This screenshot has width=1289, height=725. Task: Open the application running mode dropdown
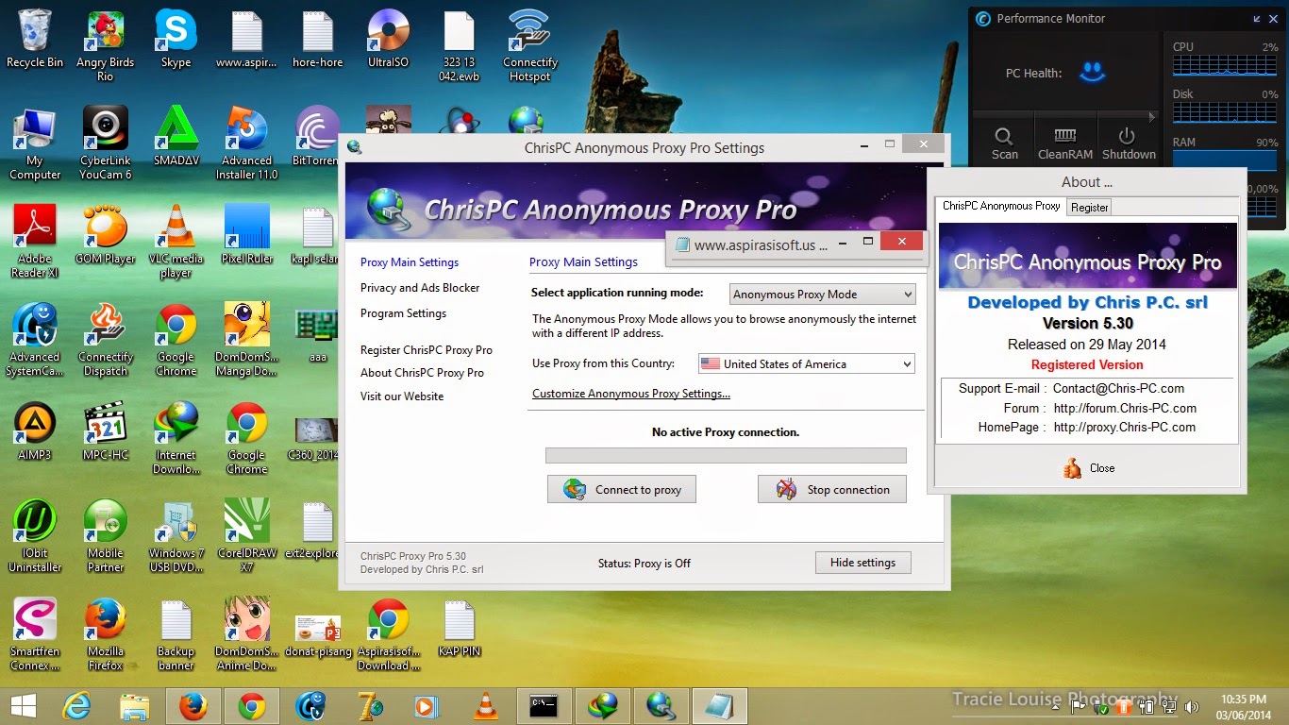tap(823, 295)
